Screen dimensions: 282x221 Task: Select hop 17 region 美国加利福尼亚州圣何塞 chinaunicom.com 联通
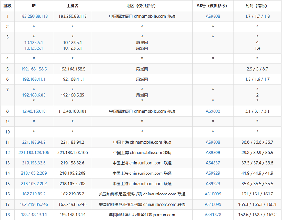pos(142,204)
